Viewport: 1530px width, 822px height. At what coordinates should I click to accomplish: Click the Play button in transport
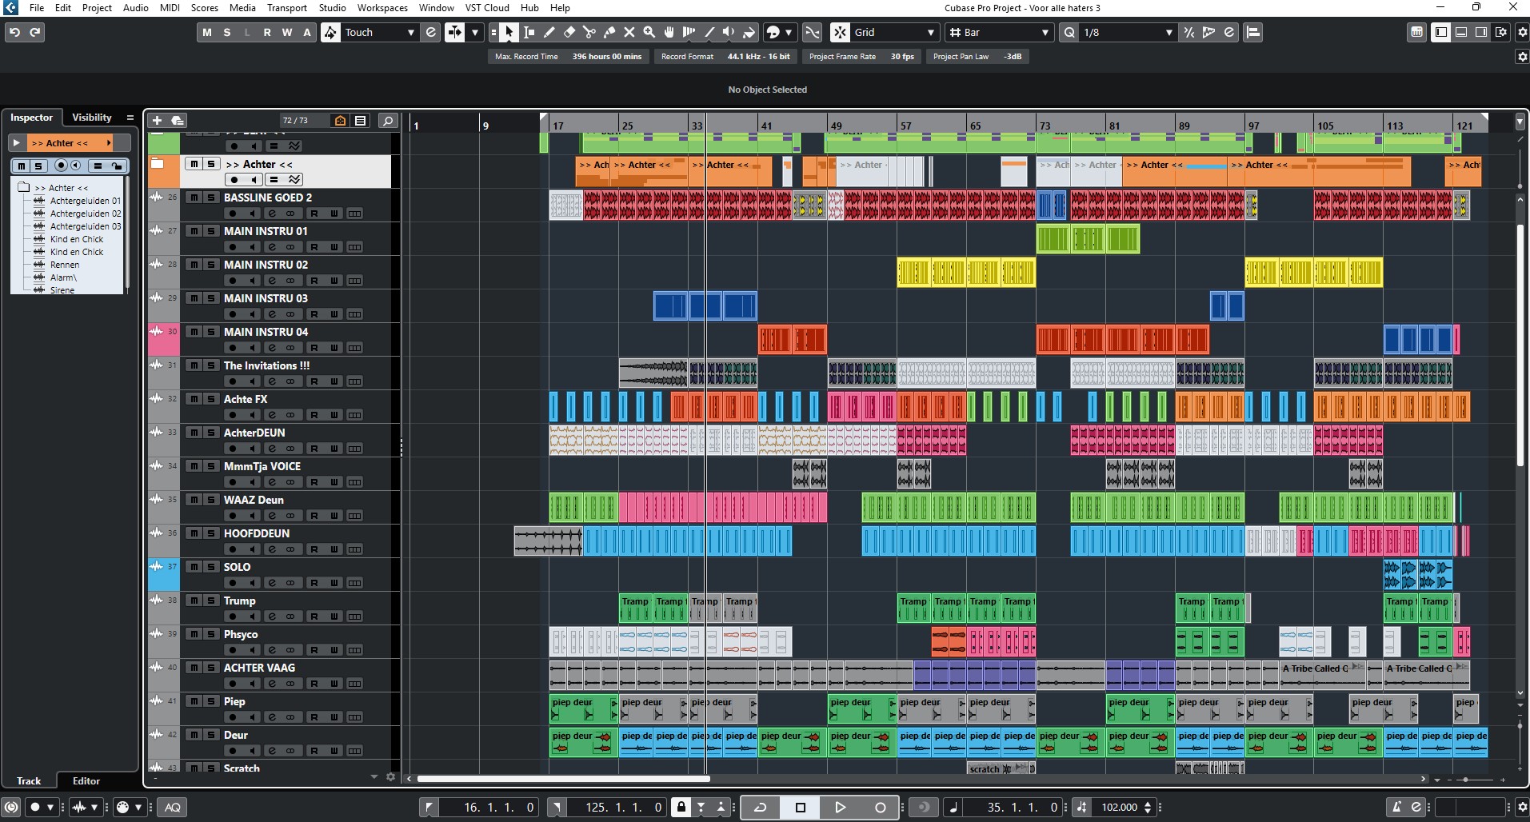pos(840,807)
